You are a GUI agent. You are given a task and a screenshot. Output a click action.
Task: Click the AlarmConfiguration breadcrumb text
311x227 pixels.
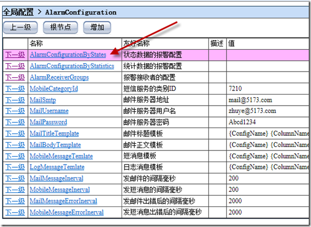click(x=81, y=12)
